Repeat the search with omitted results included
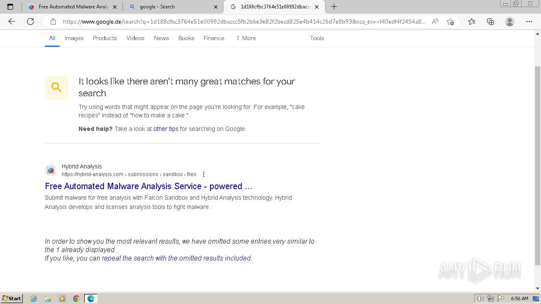541x304 pixels. coord(176,258)
